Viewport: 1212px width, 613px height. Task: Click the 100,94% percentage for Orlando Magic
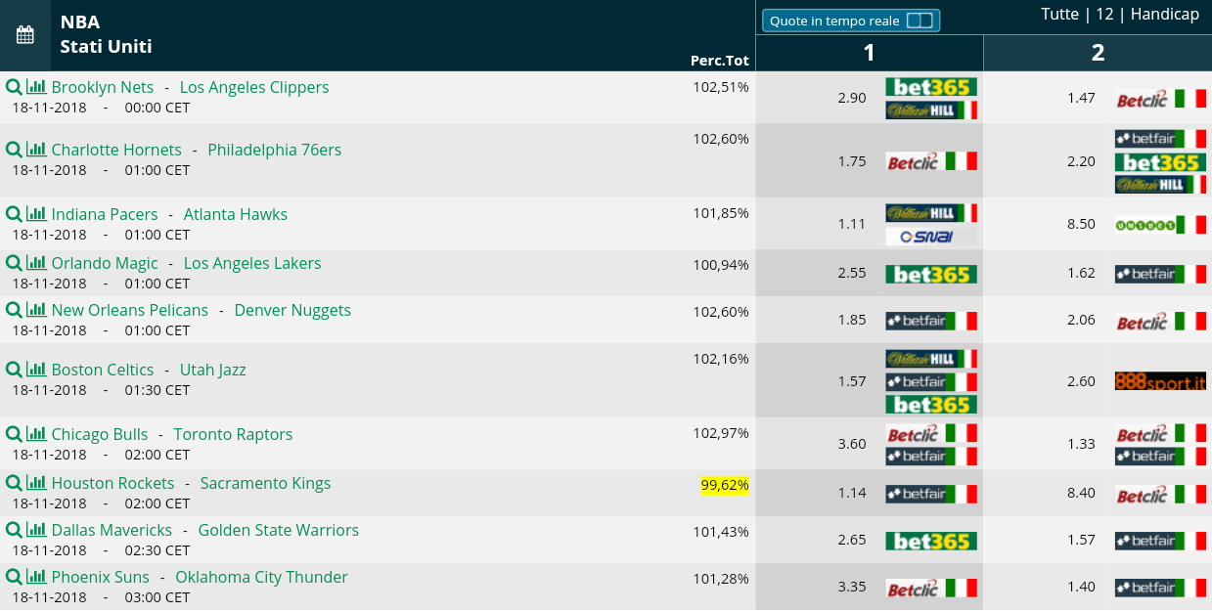[721, 265]
